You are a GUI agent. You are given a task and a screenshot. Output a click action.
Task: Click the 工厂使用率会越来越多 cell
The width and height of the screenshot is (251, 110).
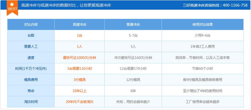(x=203, y=102)
